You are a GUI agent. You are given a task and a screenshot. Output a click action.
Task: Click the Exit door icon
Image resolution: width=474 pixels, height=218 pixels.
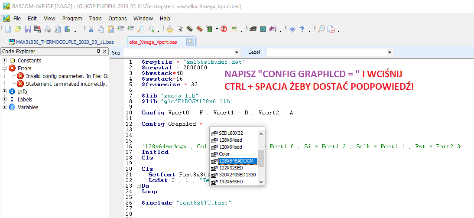[x=68, y=29]
